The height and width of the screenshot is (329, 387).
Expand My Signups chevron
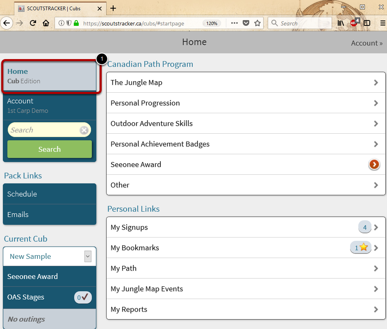pos(376,227)
